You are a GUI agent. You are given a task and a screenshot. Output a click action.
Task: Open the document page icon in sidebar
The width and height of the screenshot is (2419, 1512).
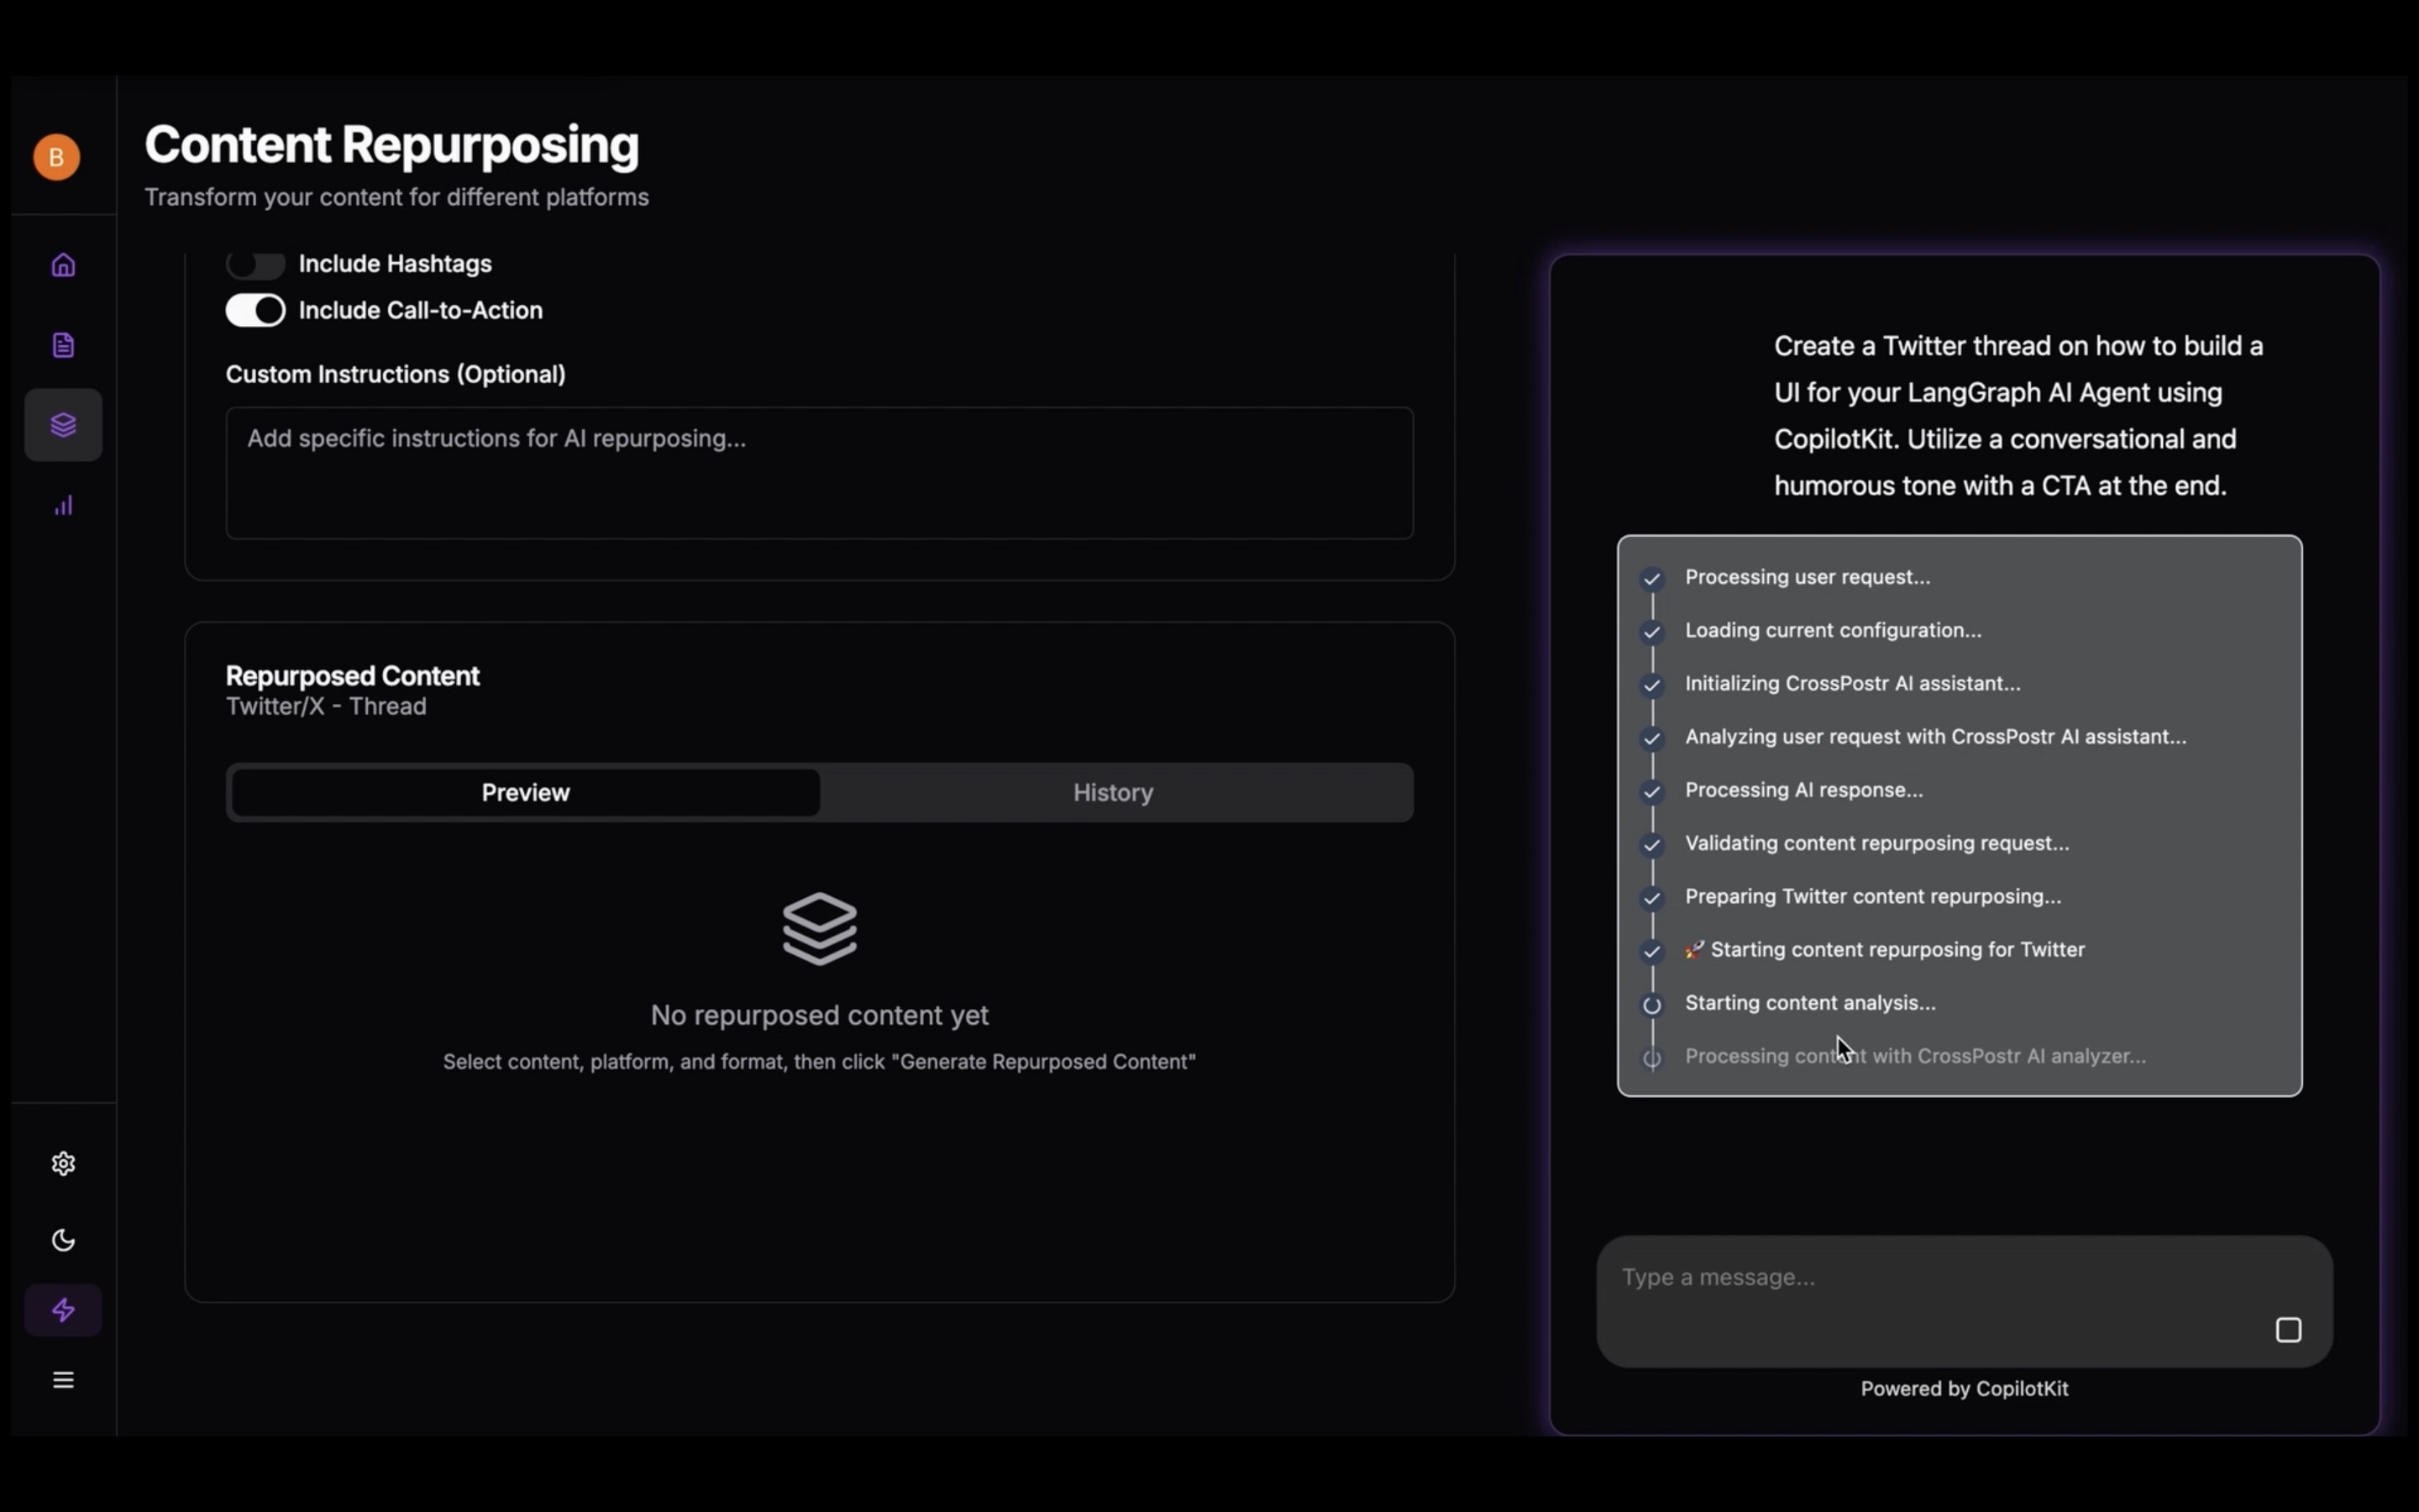(63, 345)
